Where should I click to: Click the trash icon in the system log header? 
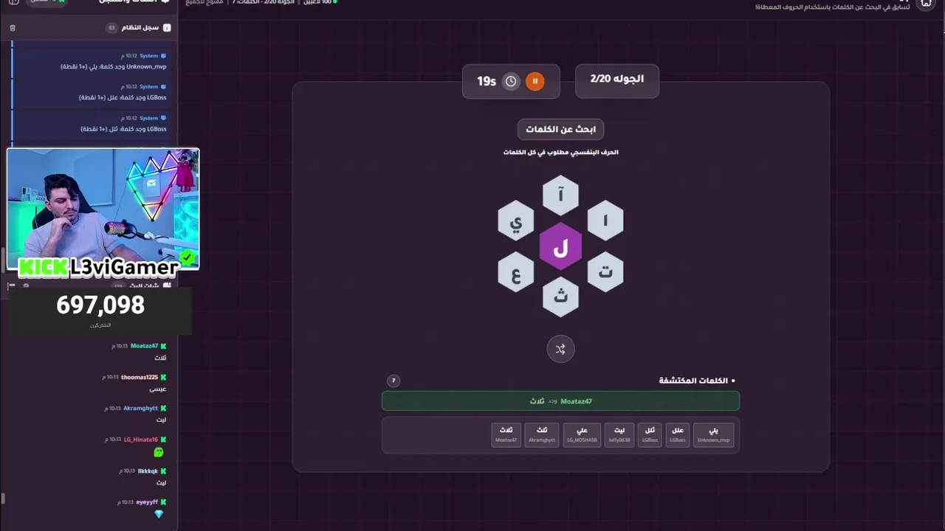pyautogui.click(x=13, y=27)
